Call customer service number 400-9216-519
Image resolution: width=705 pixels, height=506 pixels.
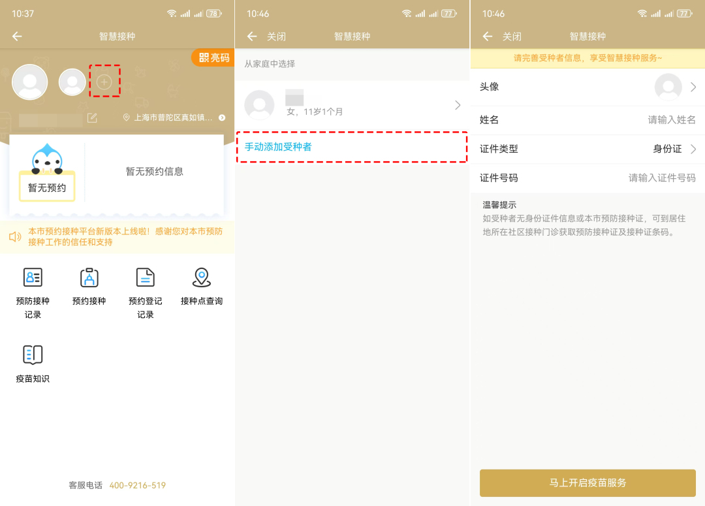137,485
